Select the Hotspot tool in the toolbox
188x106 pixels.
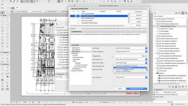(x=7, y=86)
